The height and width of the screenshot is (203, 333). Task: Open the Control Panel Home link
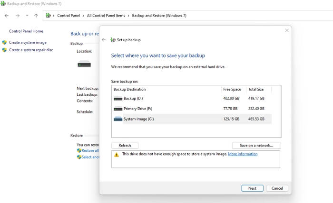pos(26,31)
